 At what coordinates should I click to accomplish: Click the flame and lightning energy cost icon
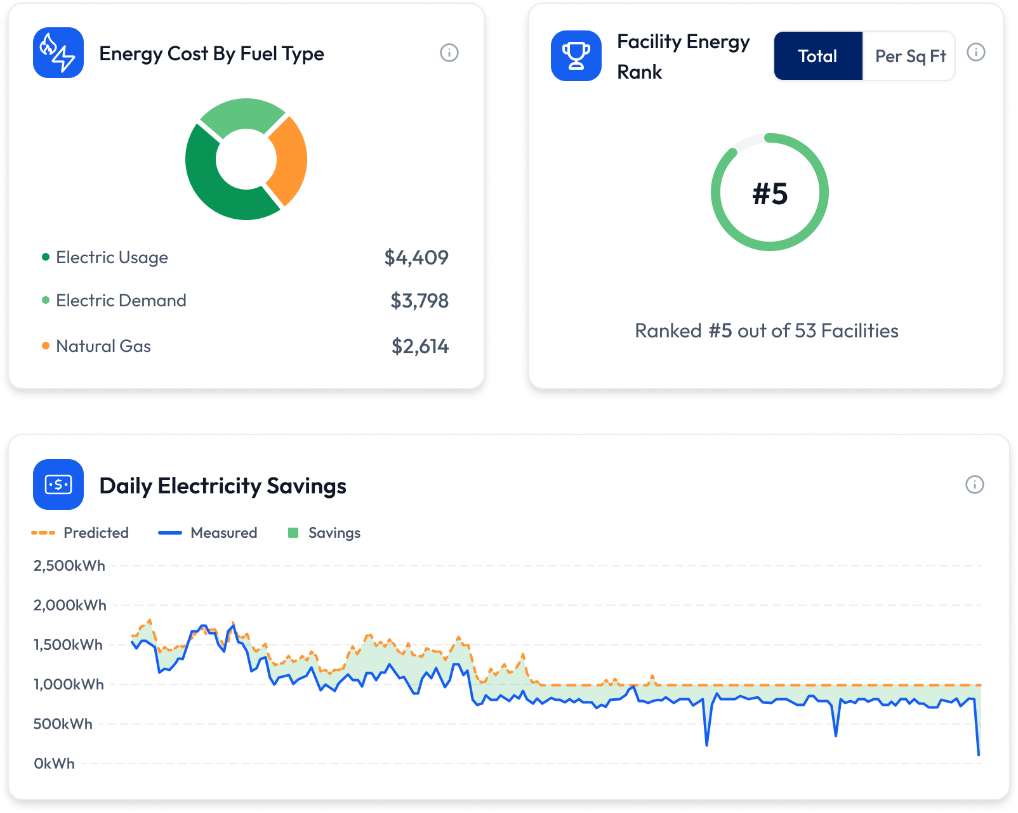[58, 53]
